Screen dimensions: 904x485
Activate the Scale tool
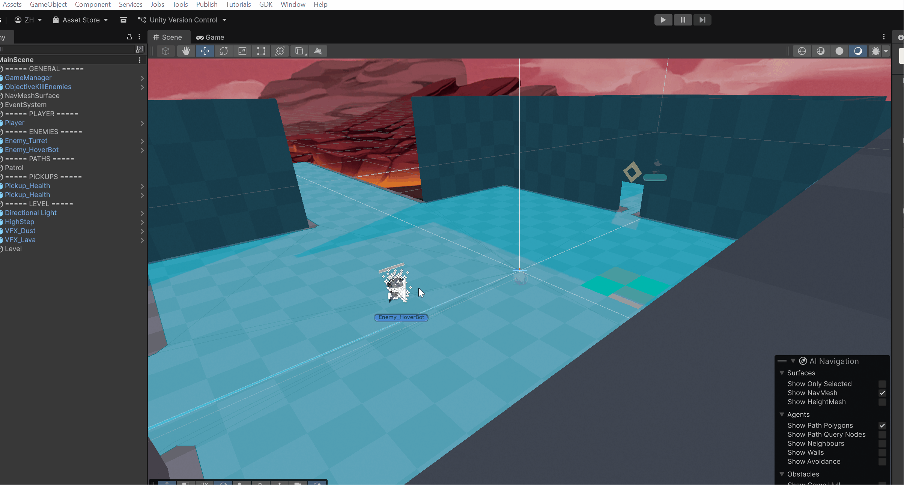(242, 51)
